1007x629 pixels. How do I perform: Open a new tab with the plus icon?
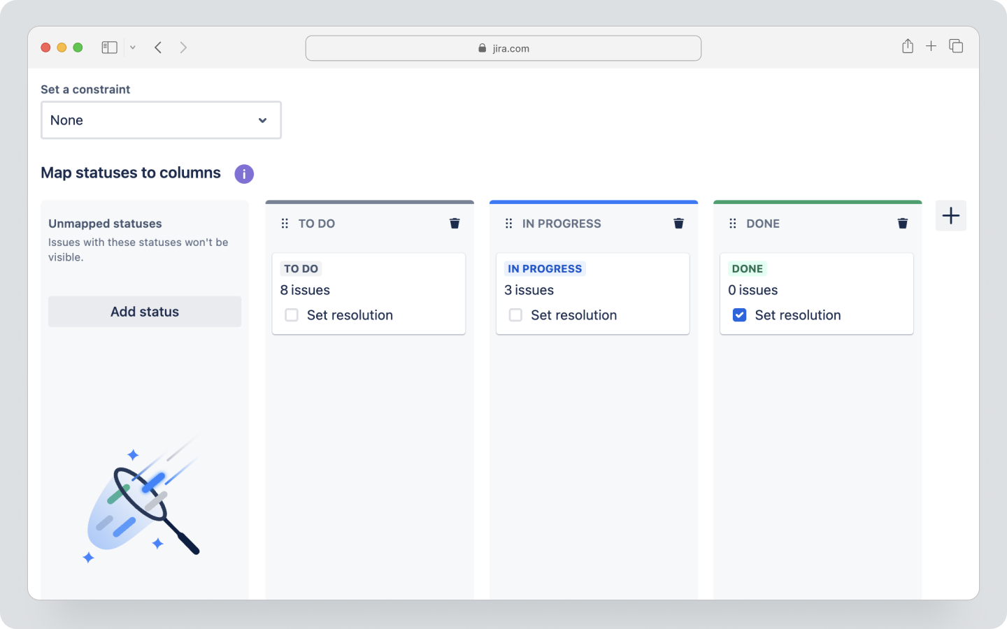click(931, 46)
